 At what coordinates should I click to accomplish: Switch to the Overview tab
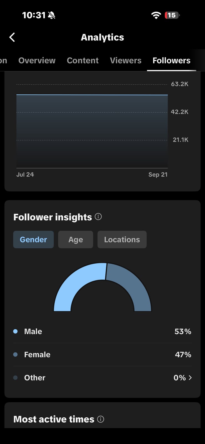point(37,60)
